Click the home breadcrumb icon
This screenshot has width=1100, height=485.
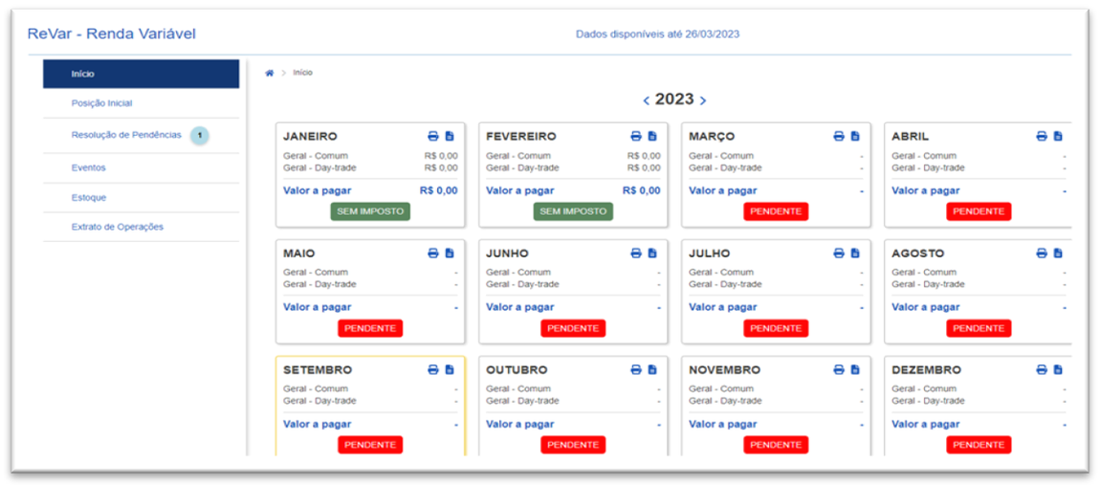coord(270,73)
